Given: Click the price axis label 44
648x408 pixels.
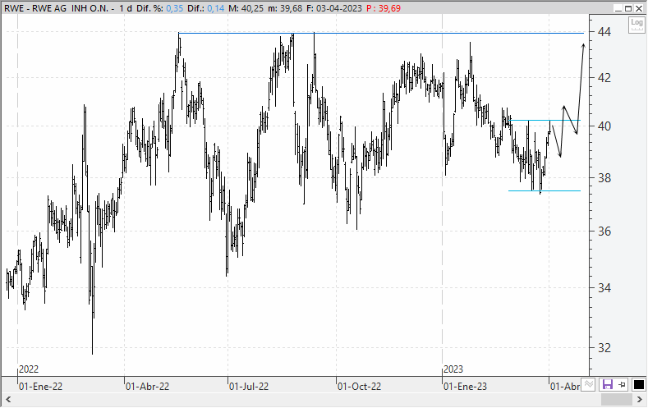Looking at the screenshot, I should click(604, 31).
